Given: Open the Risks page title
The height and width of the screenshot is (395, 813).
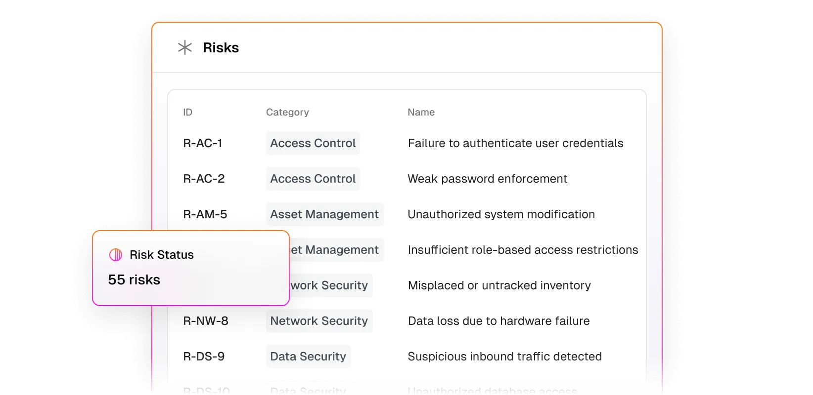Looking at the screenshot, I should tap(221, 48).
